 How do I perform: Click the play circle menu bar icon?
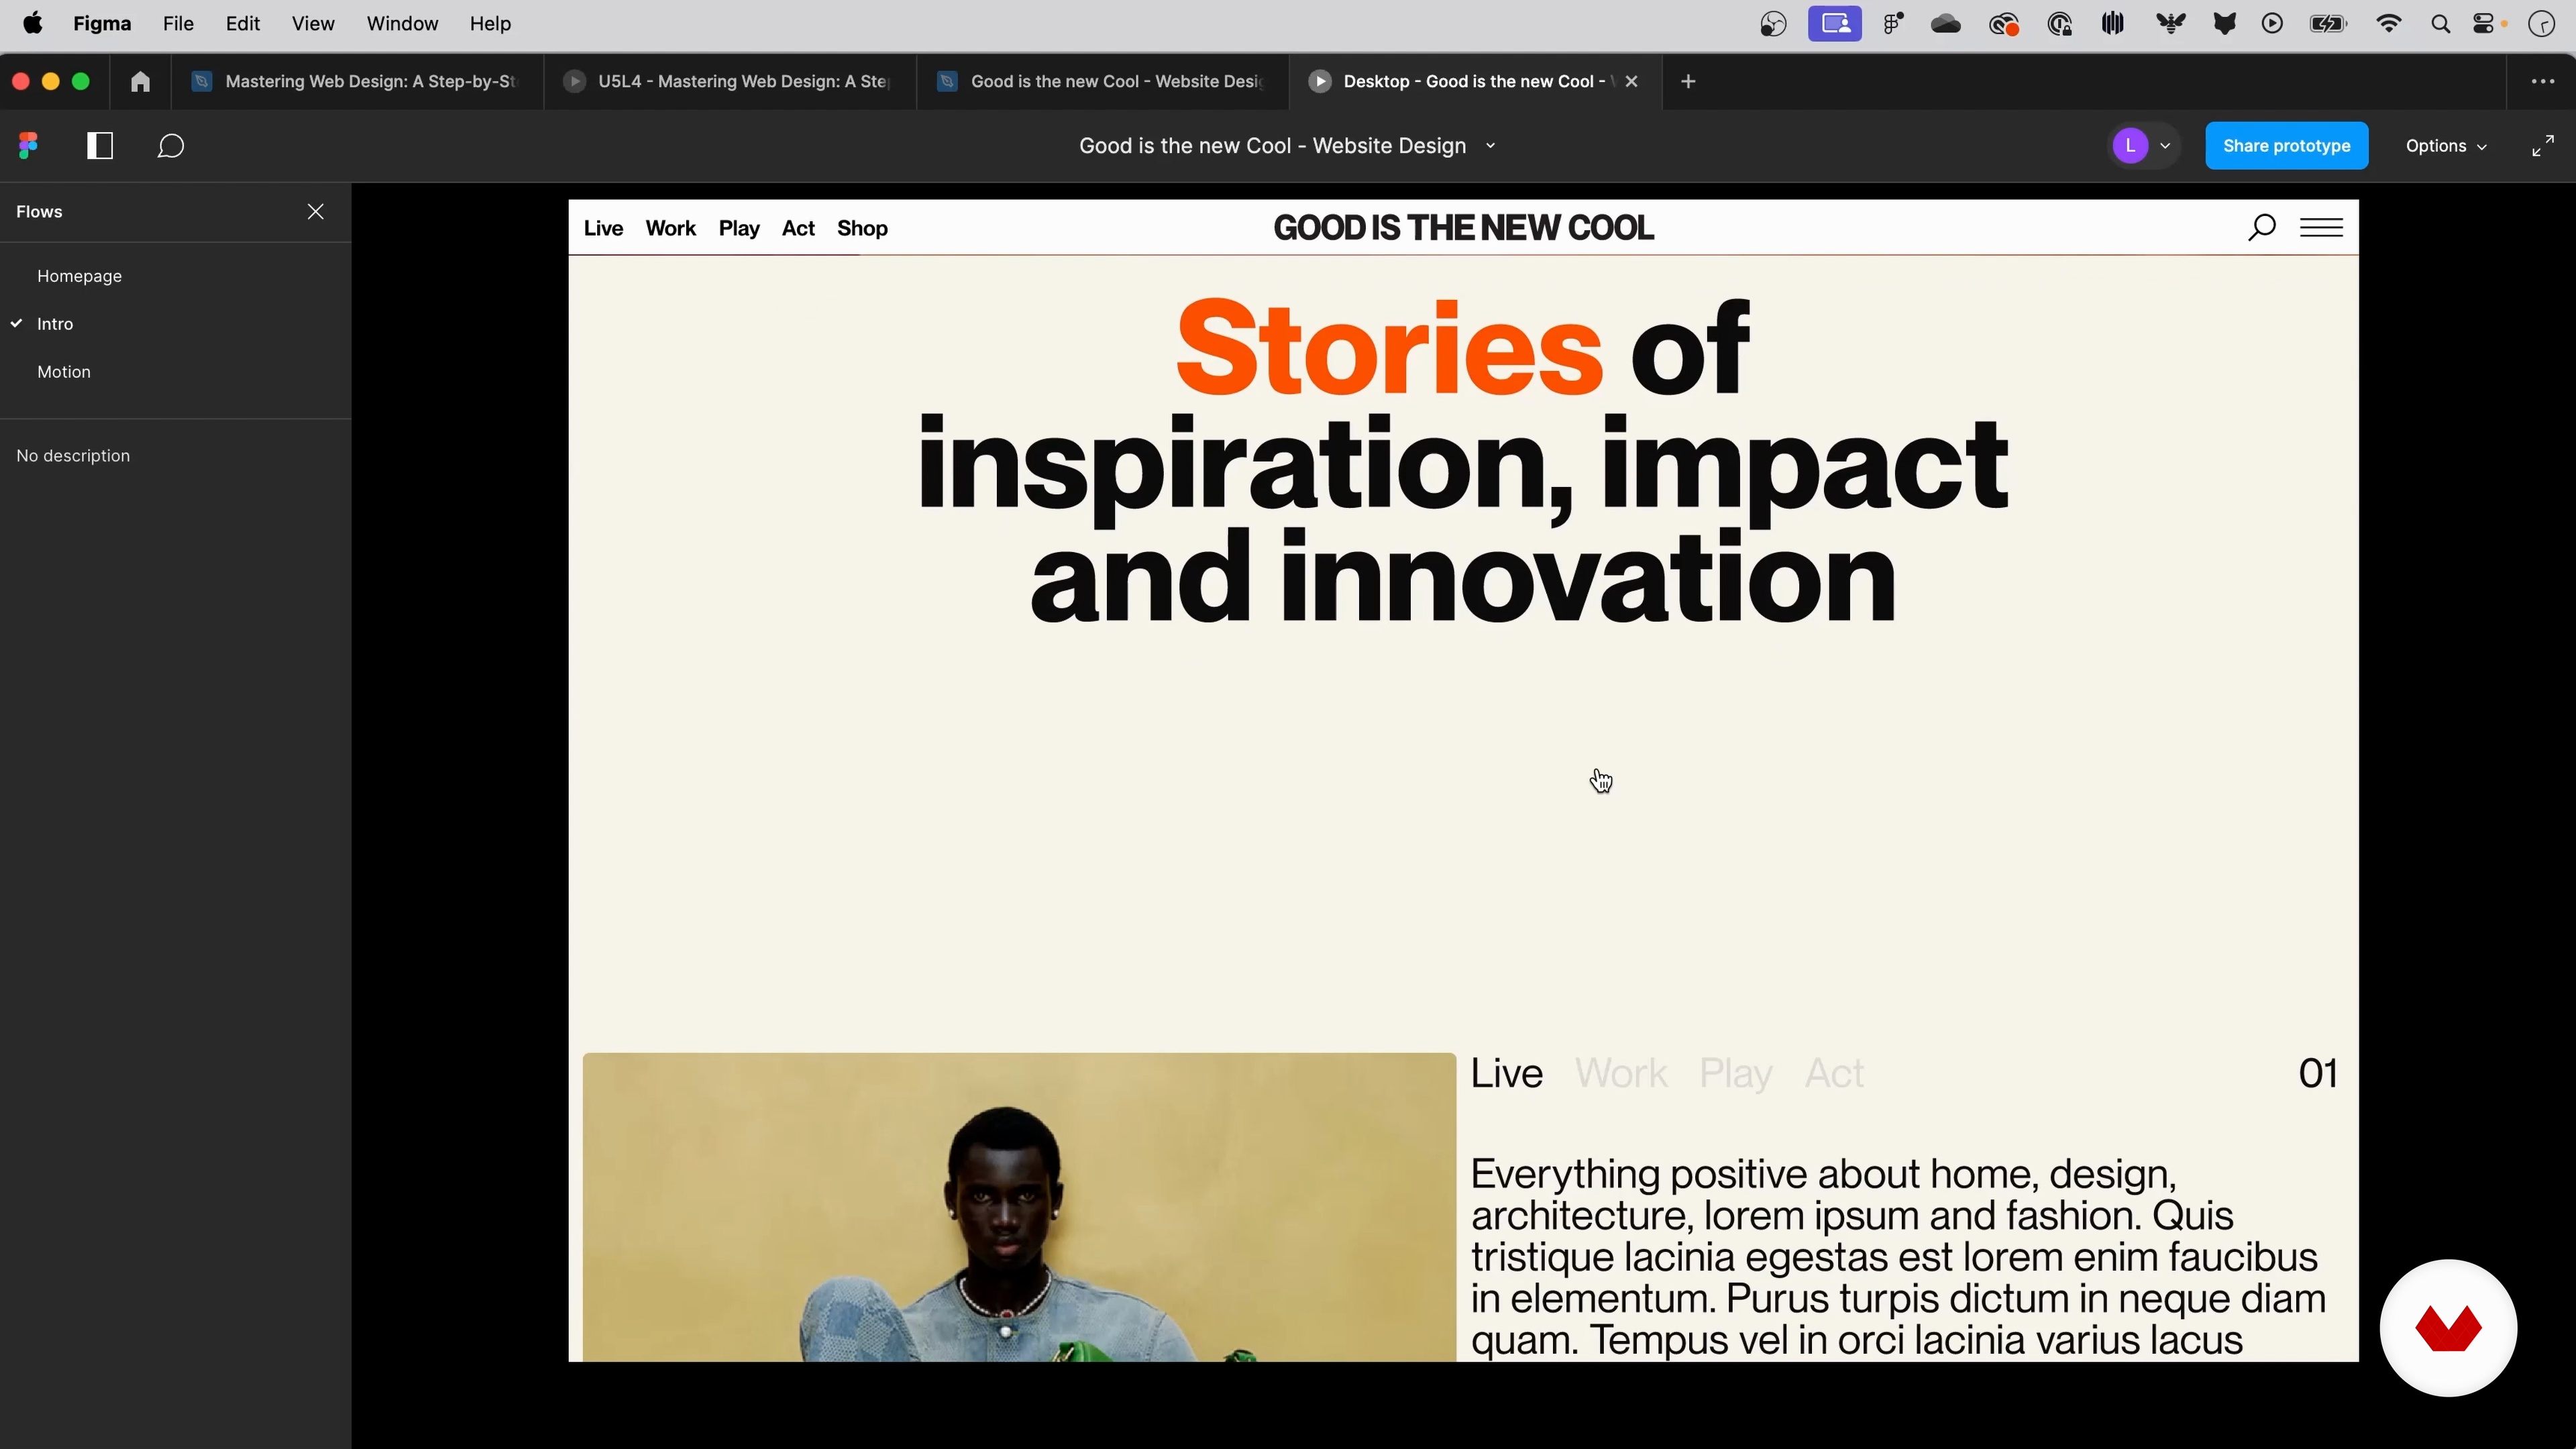(x=2272, y=24)
